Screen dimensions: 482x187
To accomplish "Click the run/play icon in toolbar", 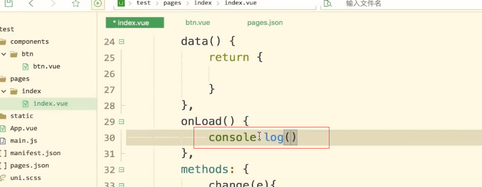I will (98, 4).
